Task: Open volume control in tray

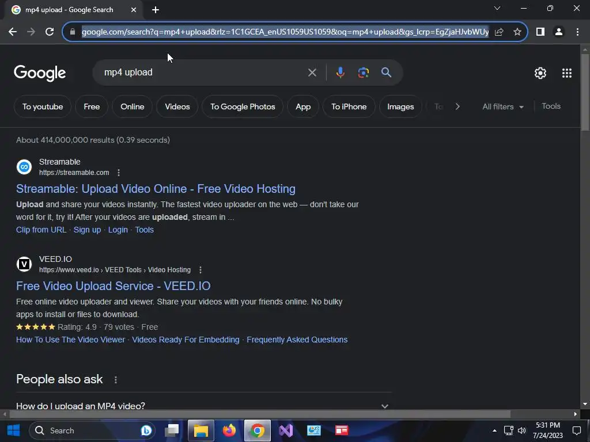Action: click(x=521, y=430)
